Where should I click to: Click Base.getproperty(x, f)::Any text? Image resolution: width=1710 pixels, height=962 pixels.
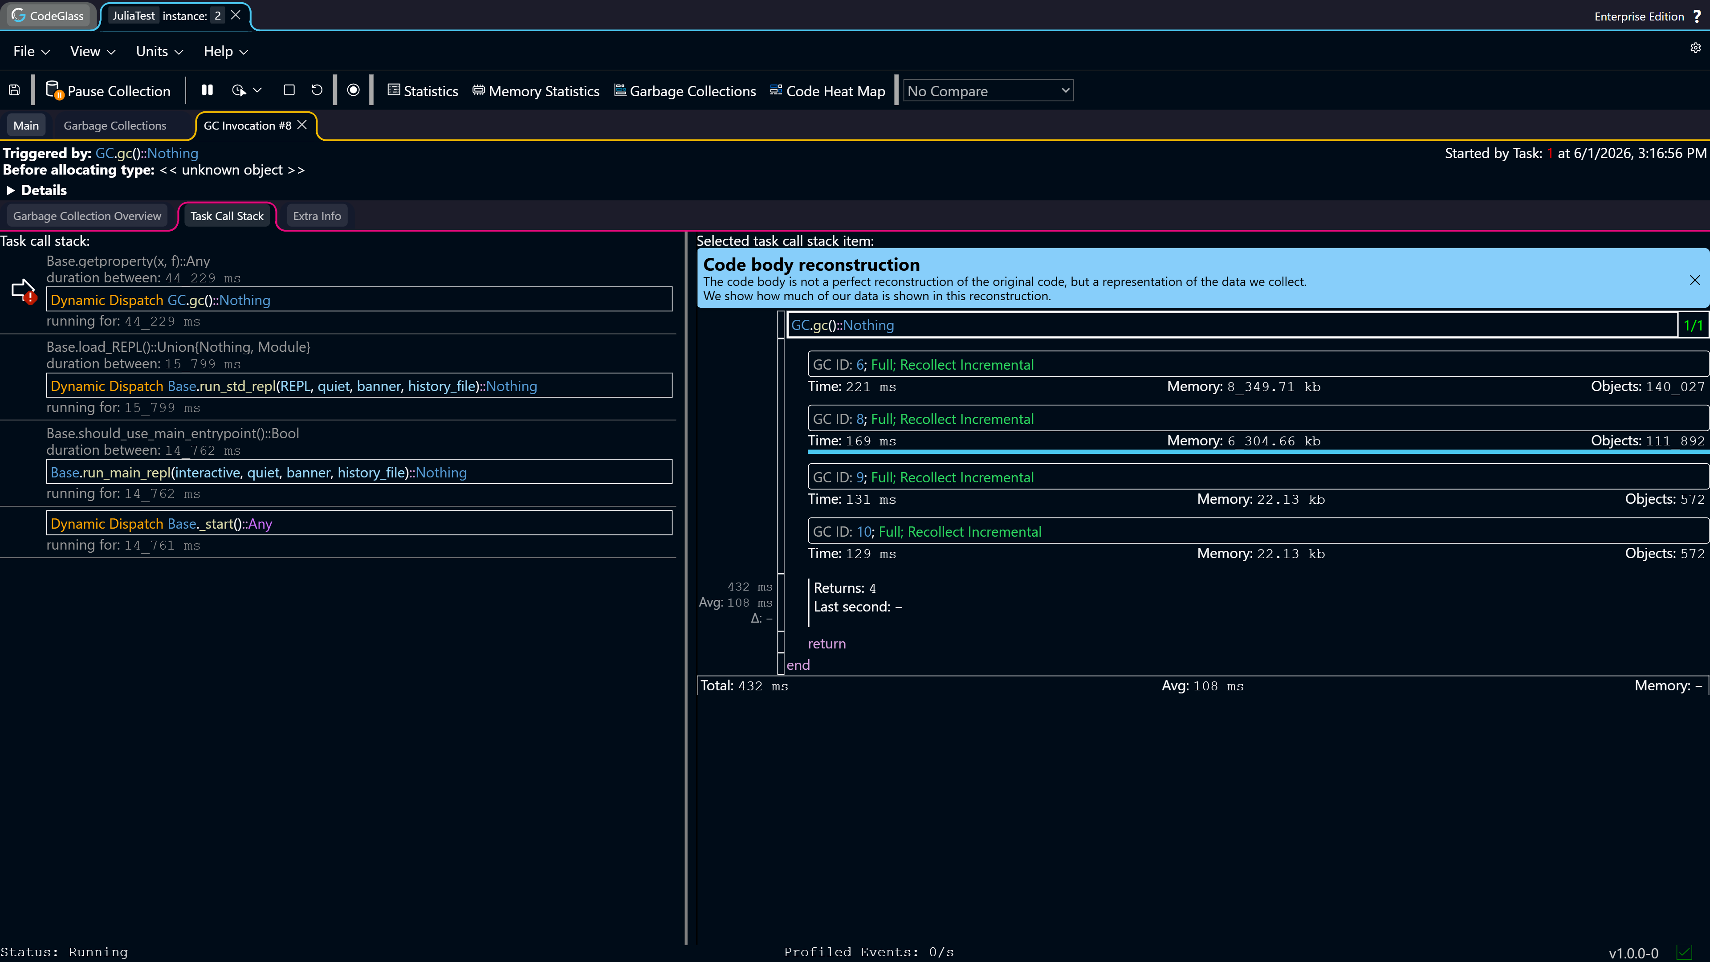tap(128, 261)
